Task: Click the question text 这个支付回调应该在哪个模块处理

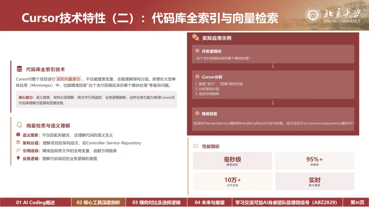Action: click(224, 58)
